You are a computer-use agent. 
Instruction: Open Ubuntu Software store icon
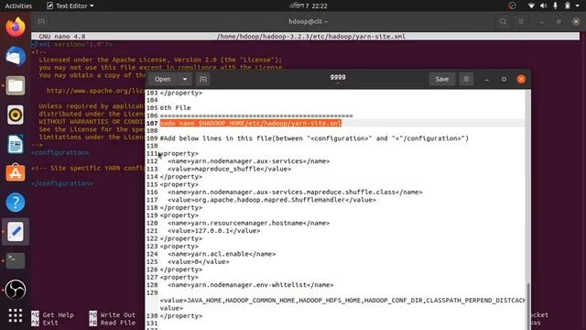(x=16, y=173)
